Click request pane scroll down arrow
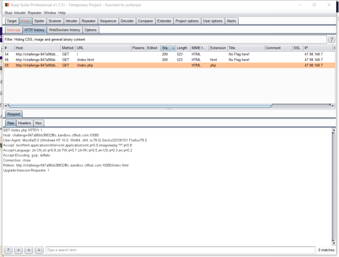339x257 pixels. coord(334,243)
